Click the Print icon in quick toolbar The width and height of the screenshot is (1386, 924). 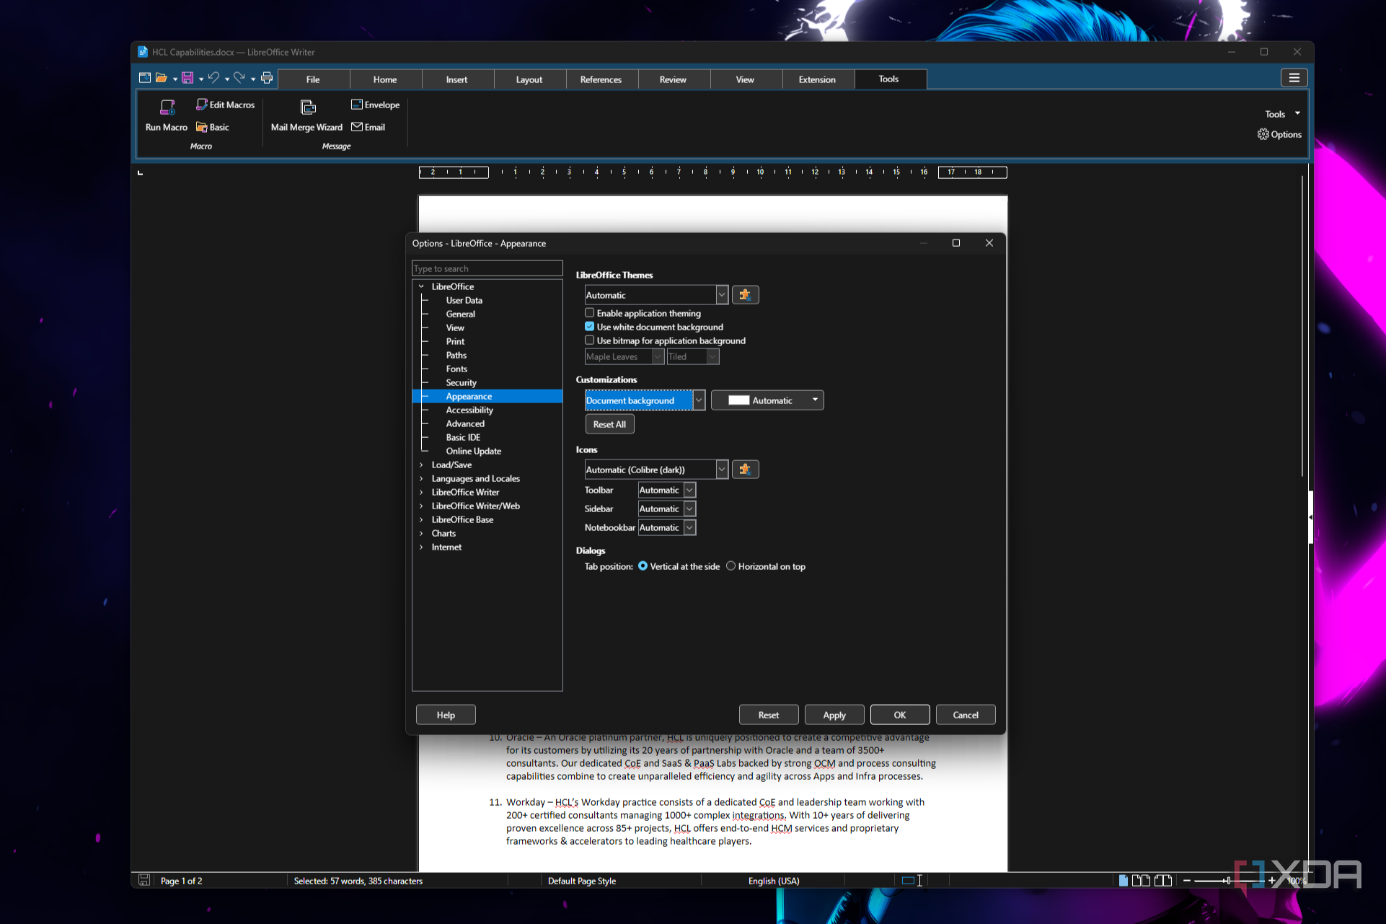click(x=267, y=78)
